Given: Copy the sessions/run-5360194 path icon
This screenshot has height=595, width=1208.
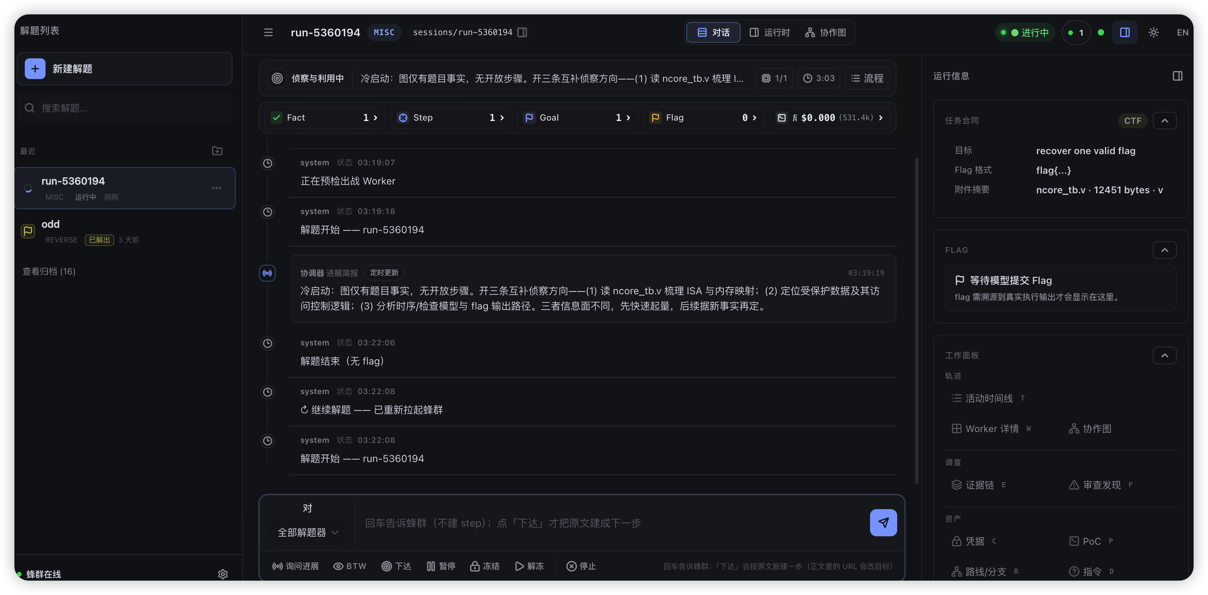Looking at the screenshot, I should (522, 32).
